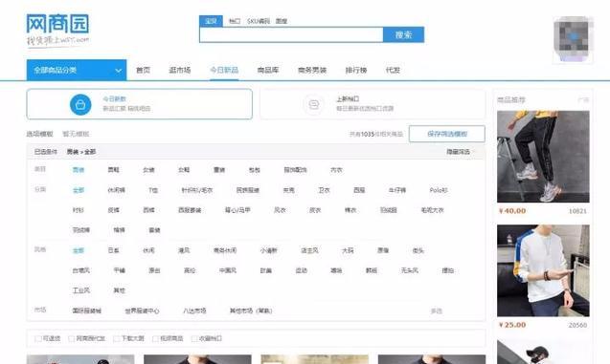Filter category by 女鞋
610x364 pixels.
(x=184, y=170)
